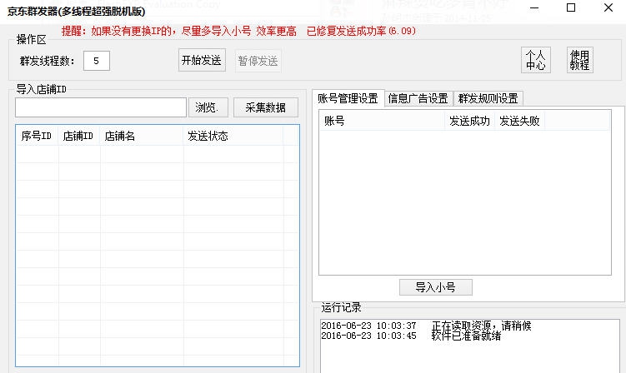Screen dimensions: 626x373
Task: Switch to the 信息广告设置 tab
Action: pyautogui.click(x=418, y=98)
